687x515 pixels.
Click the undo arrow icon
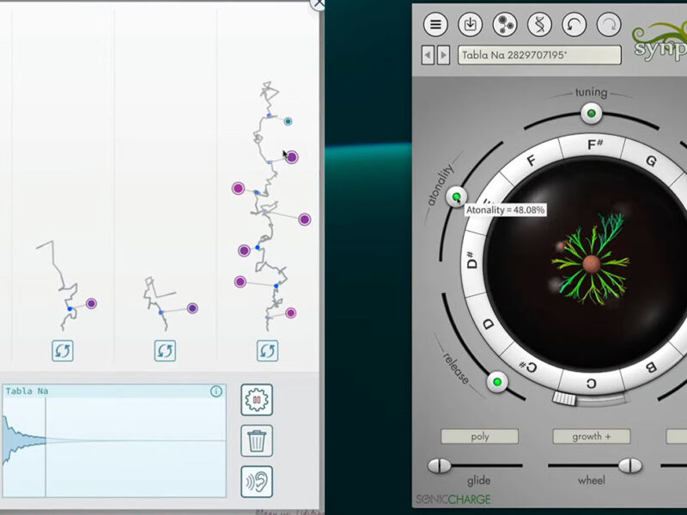pos(575,24)
